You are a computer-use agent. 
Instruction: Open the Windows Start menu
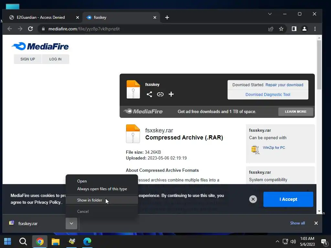pos(8,242)
